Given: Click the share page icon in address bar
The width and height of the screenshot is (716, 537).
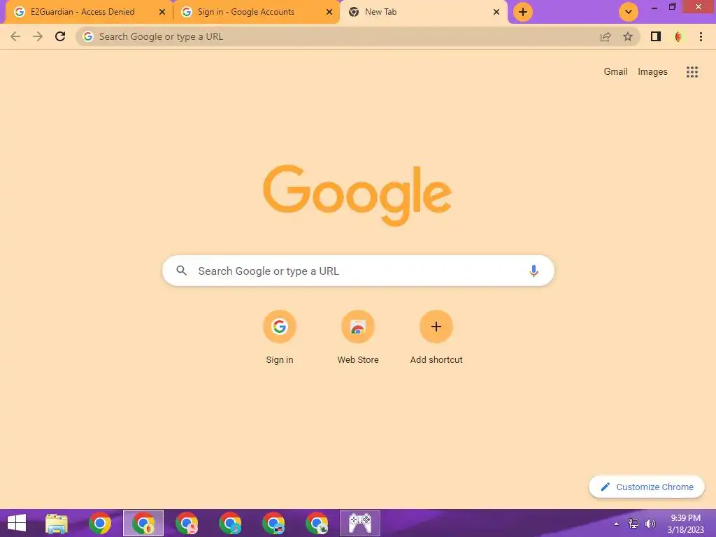Looking at the screenshot, I should coord(606,36).
